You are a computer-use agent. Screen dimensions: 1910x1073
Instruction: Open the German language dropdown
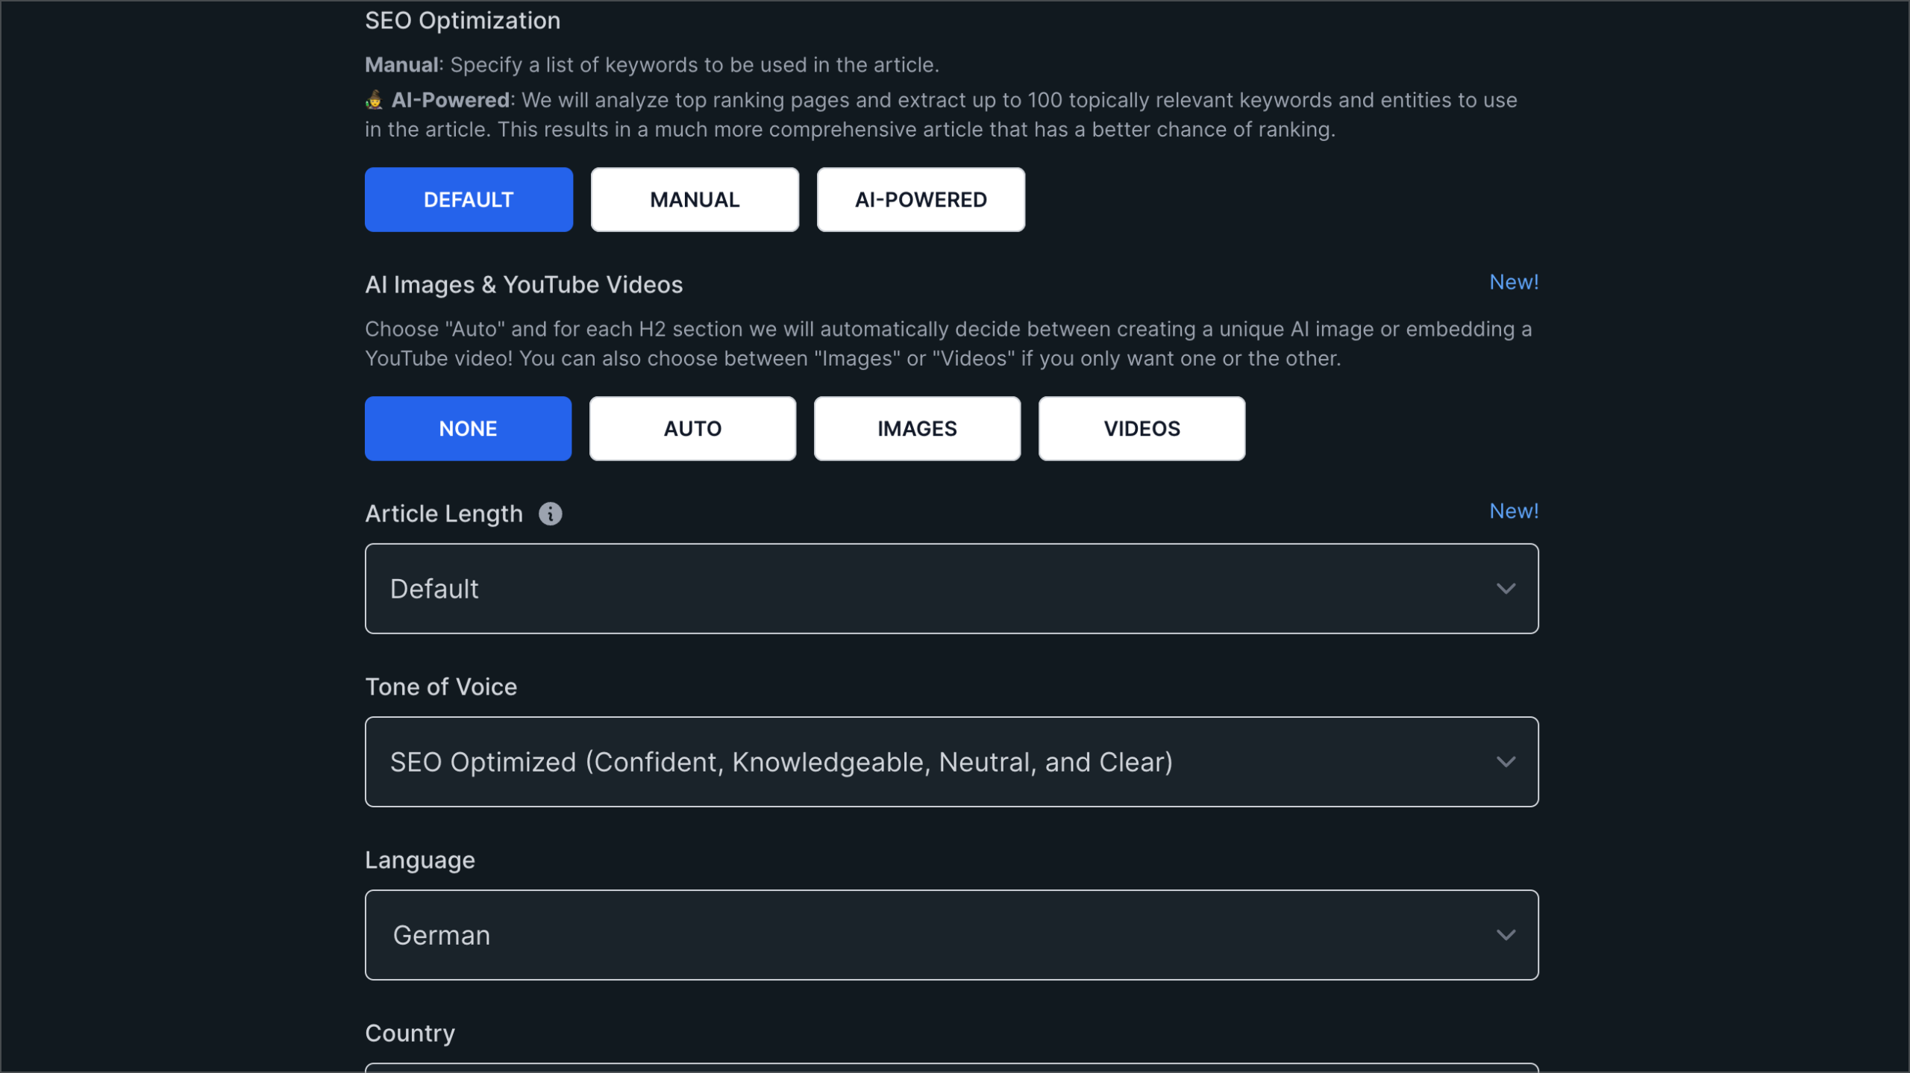point(951,935)
